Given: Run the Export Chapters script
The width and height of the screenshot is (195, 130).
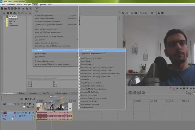Looking at the screenshot, I should (102, 64).
